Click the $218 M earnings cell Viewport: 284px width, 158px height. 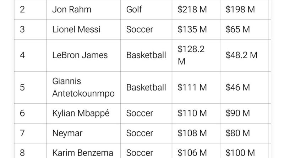tap(192, 10)
